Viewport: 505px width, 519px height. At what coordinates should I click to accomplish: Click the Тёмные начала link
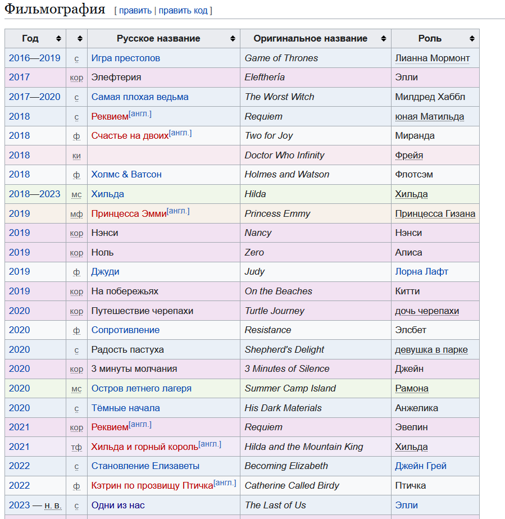125,408
